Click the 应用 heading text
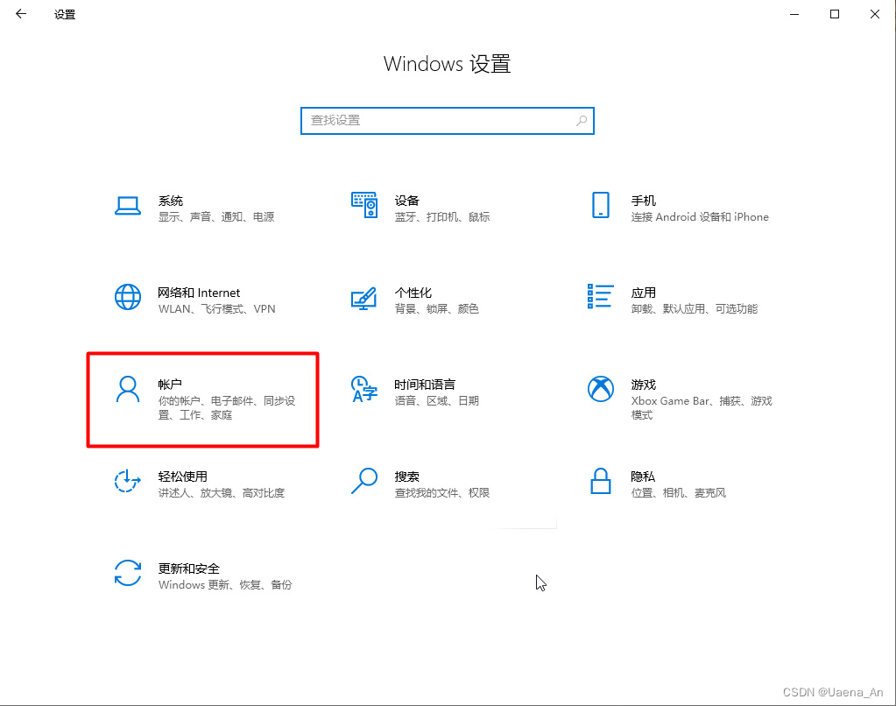This screenshot has width=896, height=706. [x=644, y=293]
